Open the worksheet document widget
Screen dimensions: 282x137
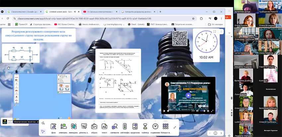coord(118,81)
